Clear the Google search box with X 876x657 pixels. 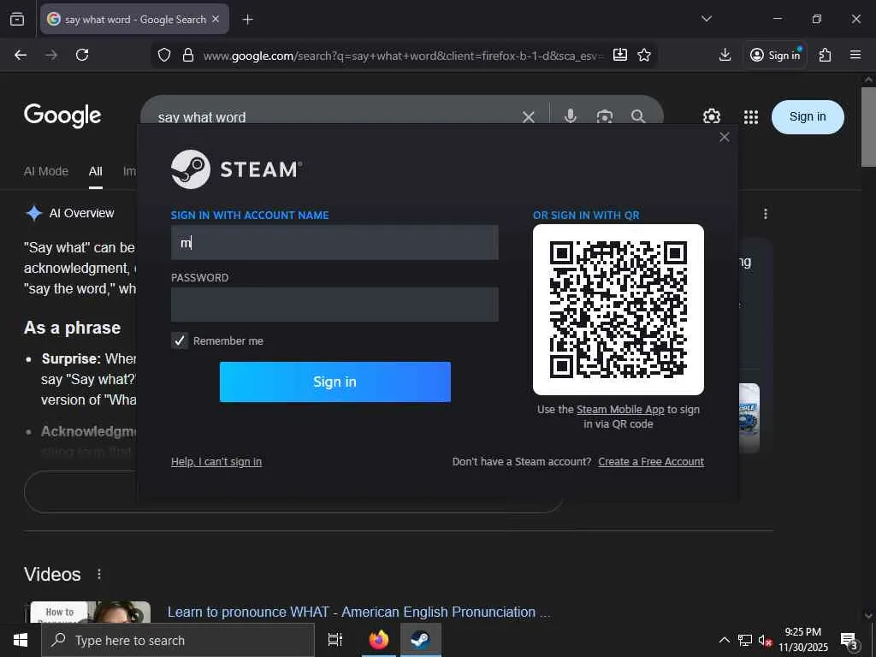tap(528, 116)
